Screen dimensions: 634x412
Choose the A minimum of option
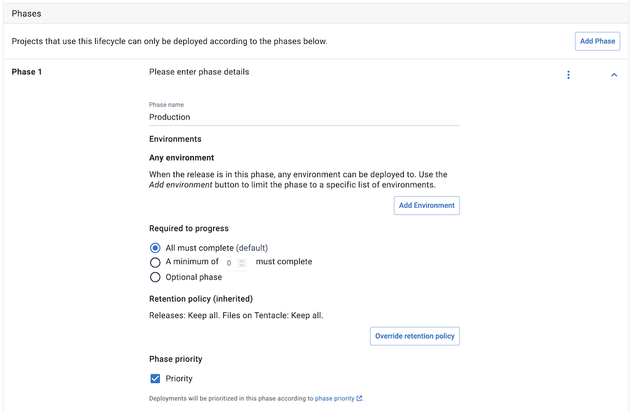click(x=155, y=262)
